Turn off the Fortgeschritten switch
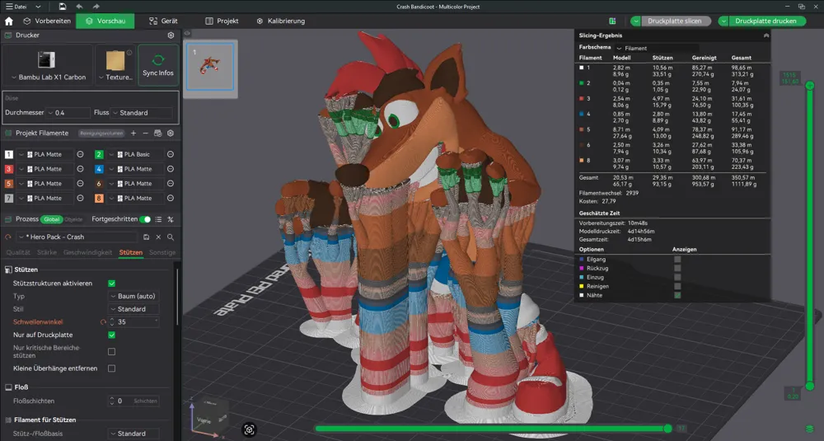The width and height of the screenshot is (824, 441). coord(145,219)
